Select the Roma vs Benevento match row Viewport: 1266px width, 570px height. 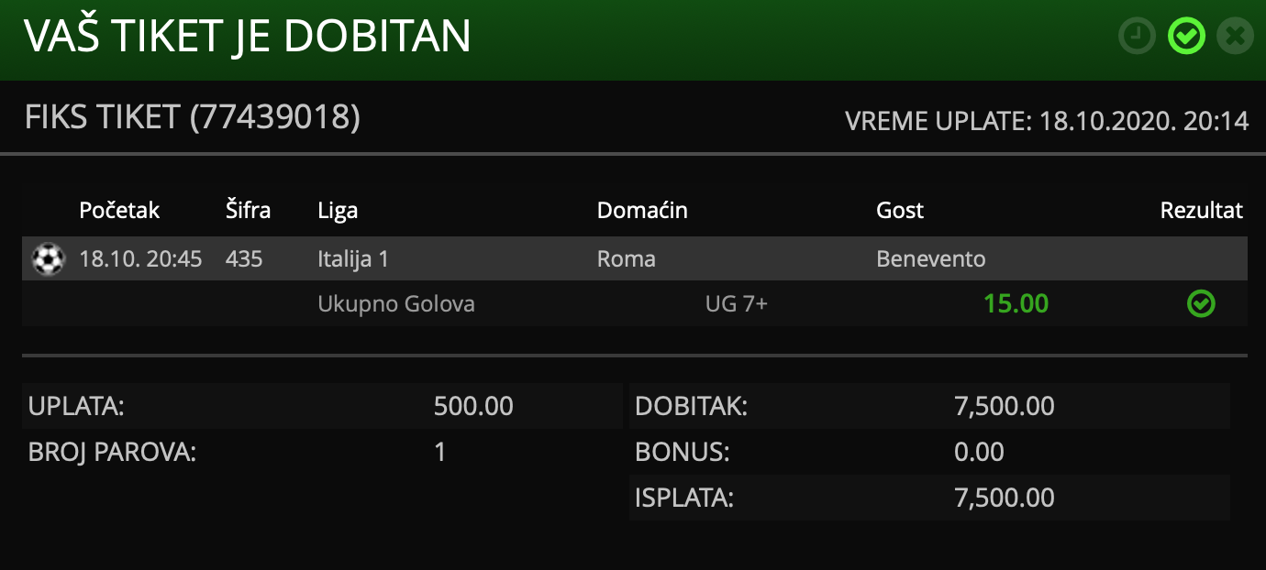[x=635, y=259]
